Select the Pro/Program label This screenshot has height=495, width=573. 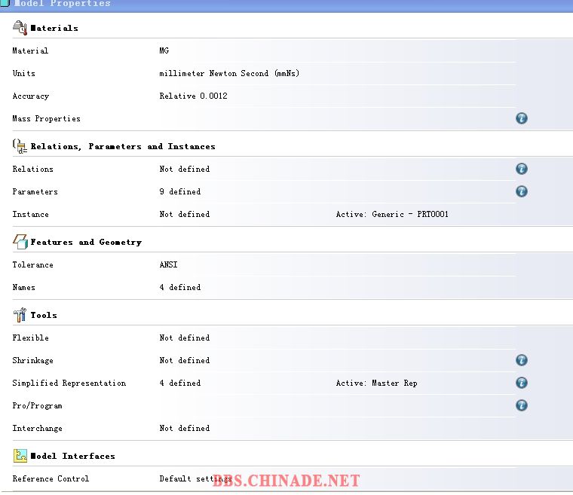[37, 406]
